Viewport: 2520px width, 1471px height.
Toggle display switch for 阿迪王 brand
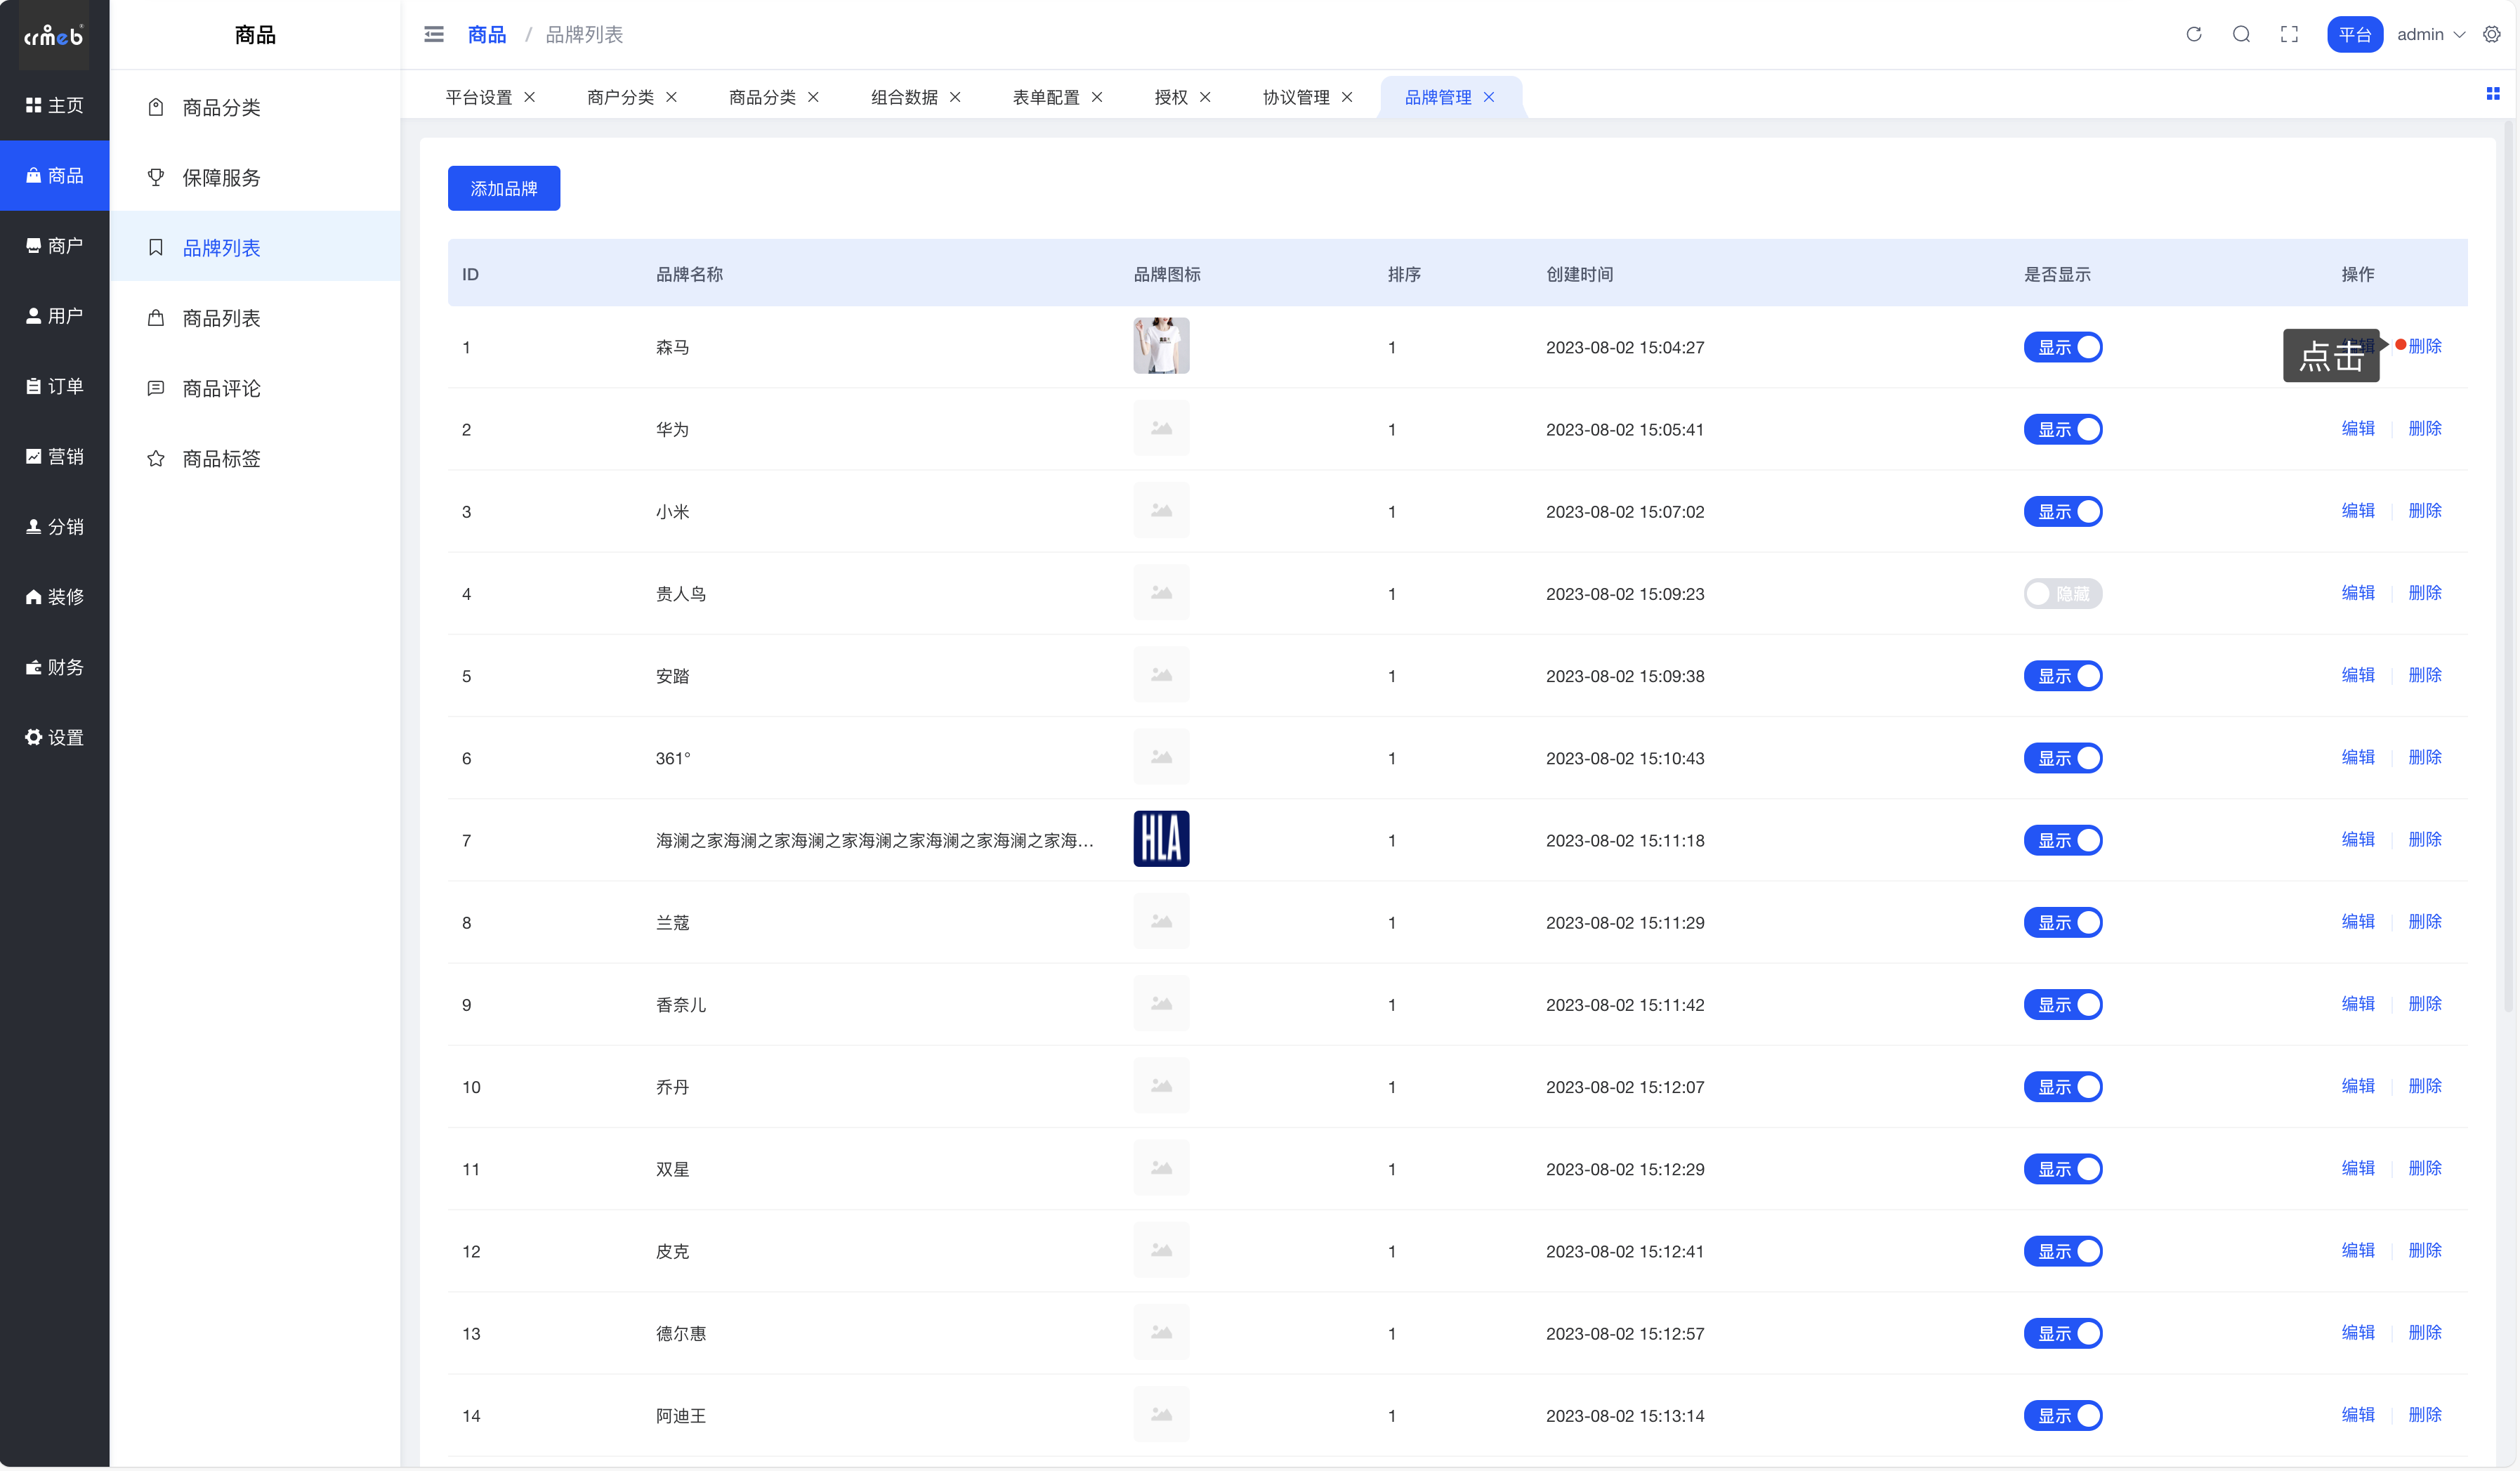[x=2062, y=1416]
